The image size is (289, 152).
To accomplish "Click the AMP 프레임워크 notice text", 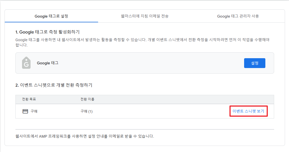I will tap(85, 136).
